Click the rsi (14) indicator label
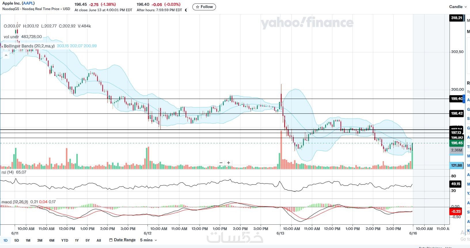This screenshot has width=470, height=248. coord(7,172)
